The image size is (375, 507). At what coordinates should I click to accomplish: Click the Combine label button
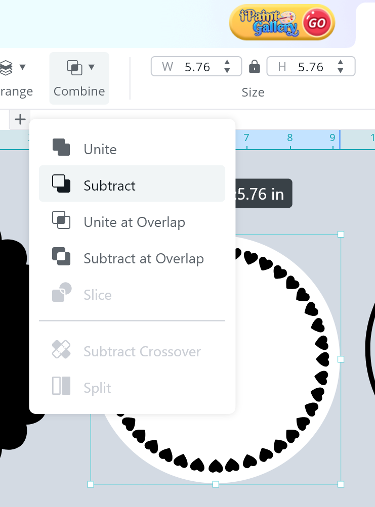(x=79, y=91)
